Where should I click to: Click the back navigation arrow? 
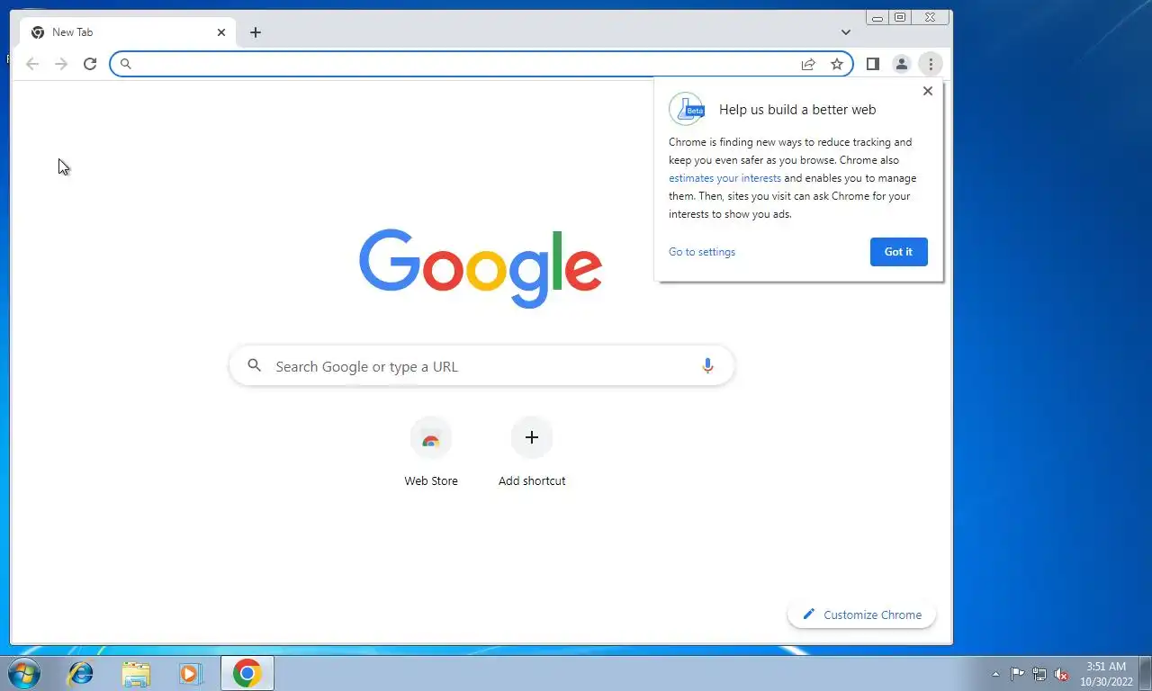32,64
